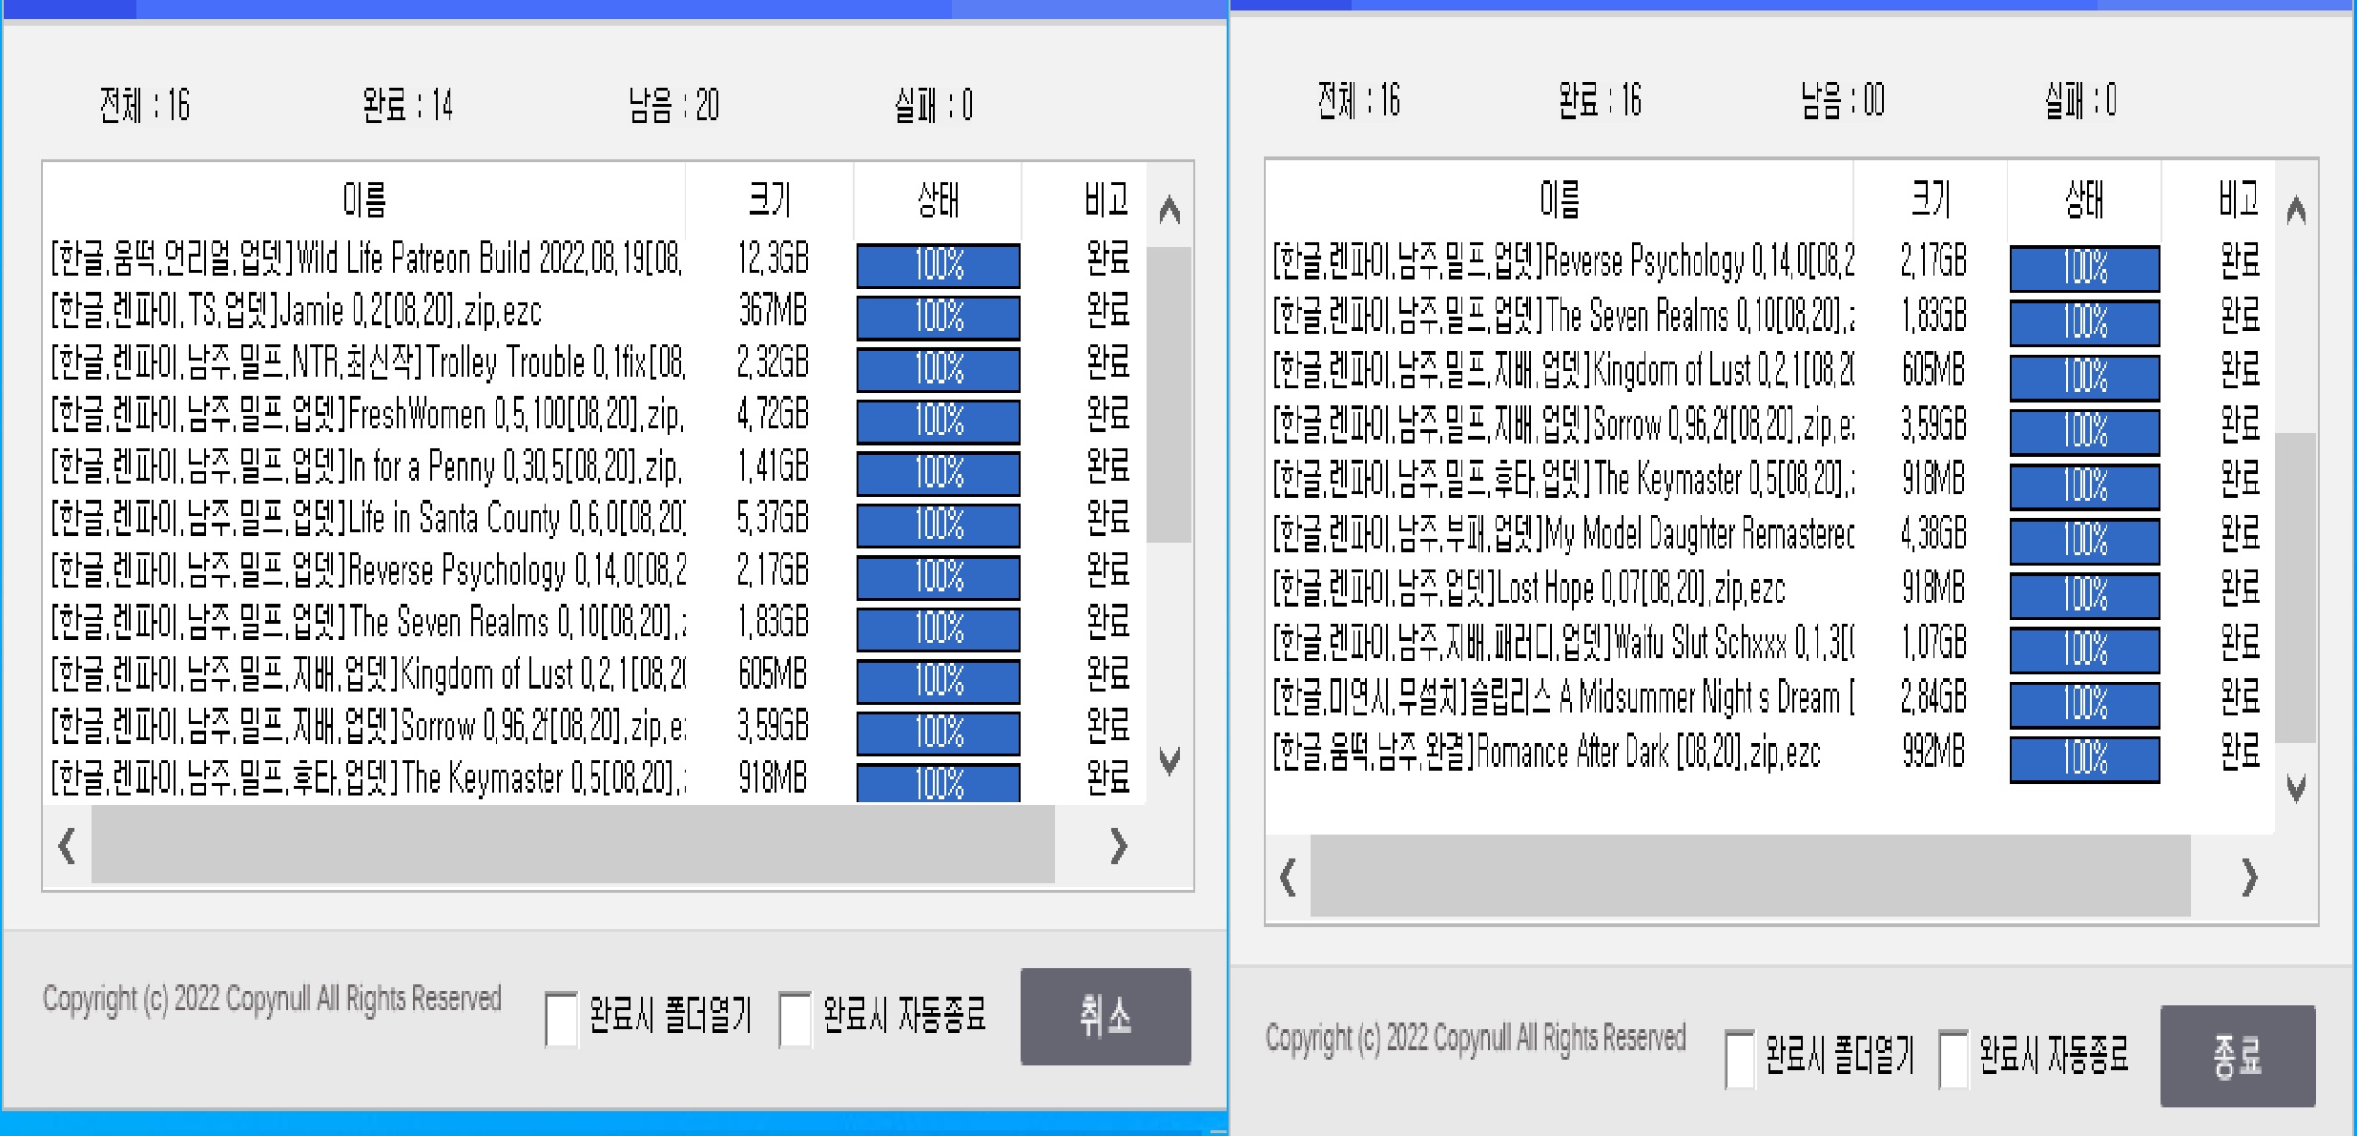Image resolution: width=2357 pixels, height=1136 pixels.
Task: Click the 상태 column header in left window
Action: pos(937,198)
